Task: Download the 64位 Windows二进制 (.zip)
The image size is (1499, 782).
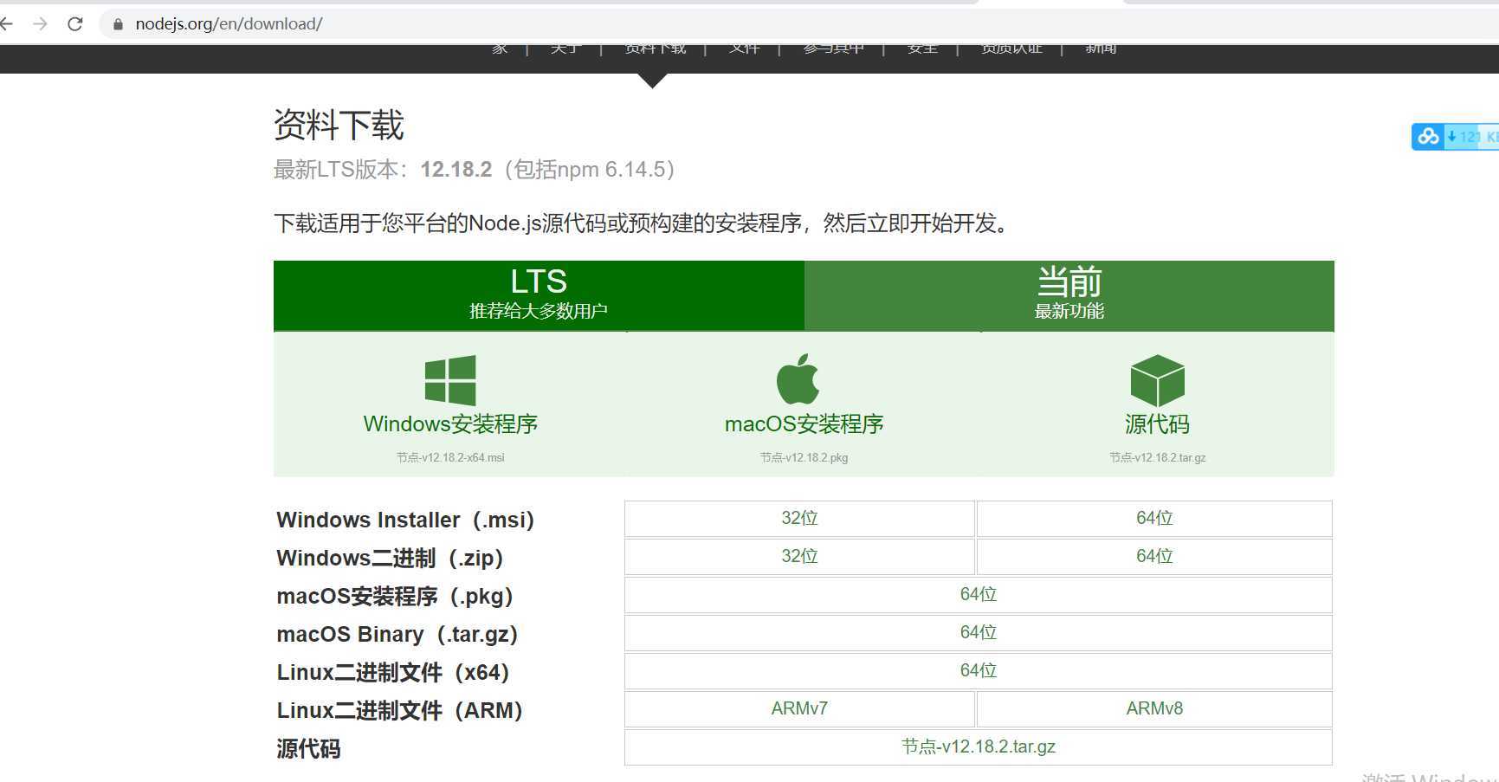Action: (1154, 556)
